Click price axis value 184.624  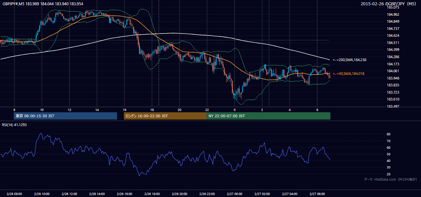393,35
